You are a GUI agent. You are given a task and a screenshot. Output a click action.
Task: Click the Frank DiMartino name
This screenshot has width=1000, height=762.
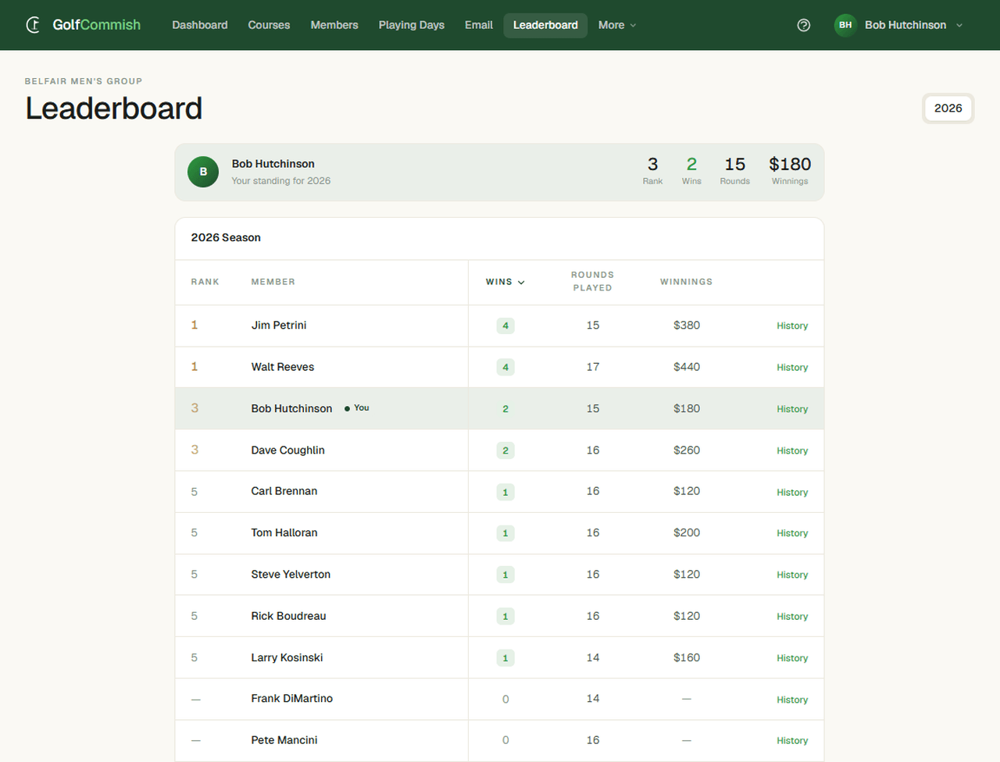[x=292, y=699]
